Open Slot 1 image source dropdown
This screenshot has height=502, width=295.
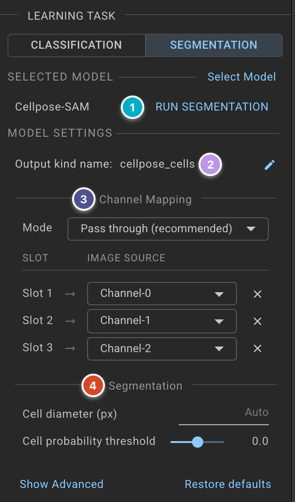pos(162,294)
